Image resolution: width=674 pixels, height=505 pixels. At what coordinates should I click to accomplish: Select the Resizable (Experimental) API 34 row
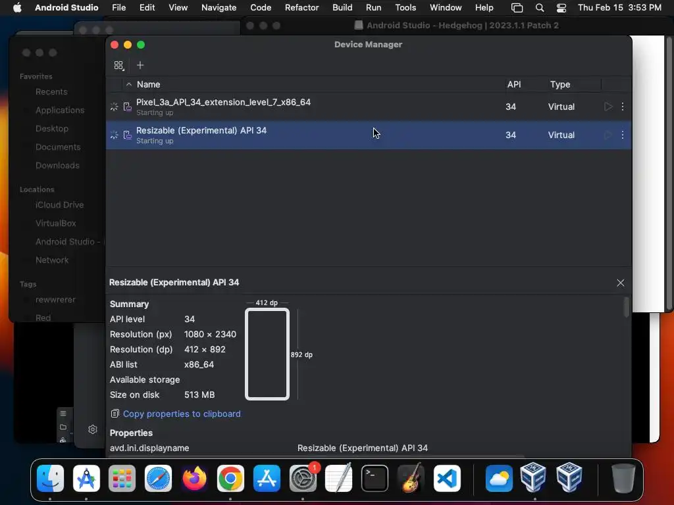click(369, 135)
